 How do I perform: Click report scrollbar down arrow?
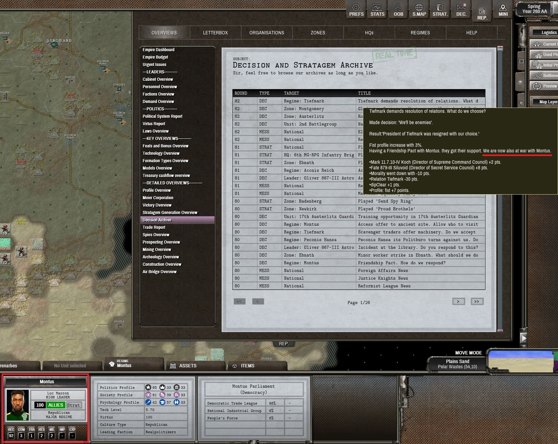pyautogui.click(x=500, y=330)
